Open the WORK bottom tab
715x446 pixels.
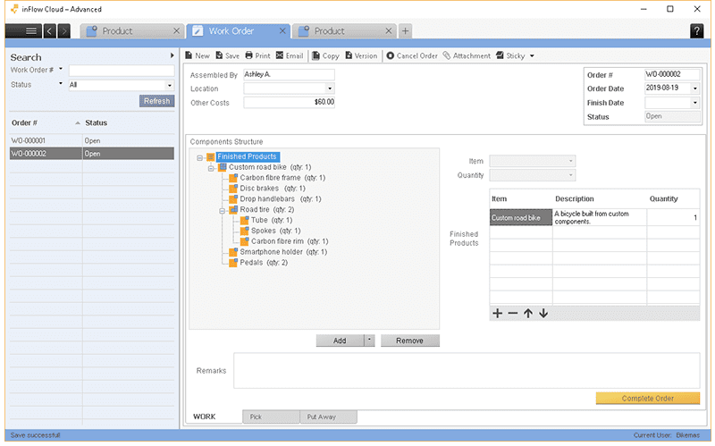click(205, 417)
